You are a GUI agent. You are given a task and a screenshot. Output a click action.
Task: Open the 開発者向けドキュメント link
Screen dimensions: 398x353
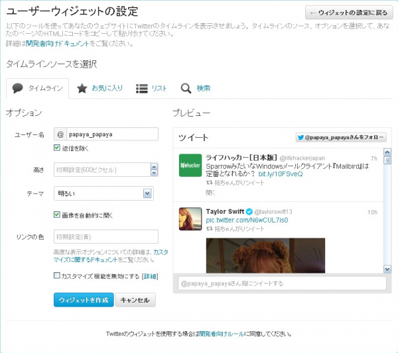pyautogui.click(x=57, y=44)
